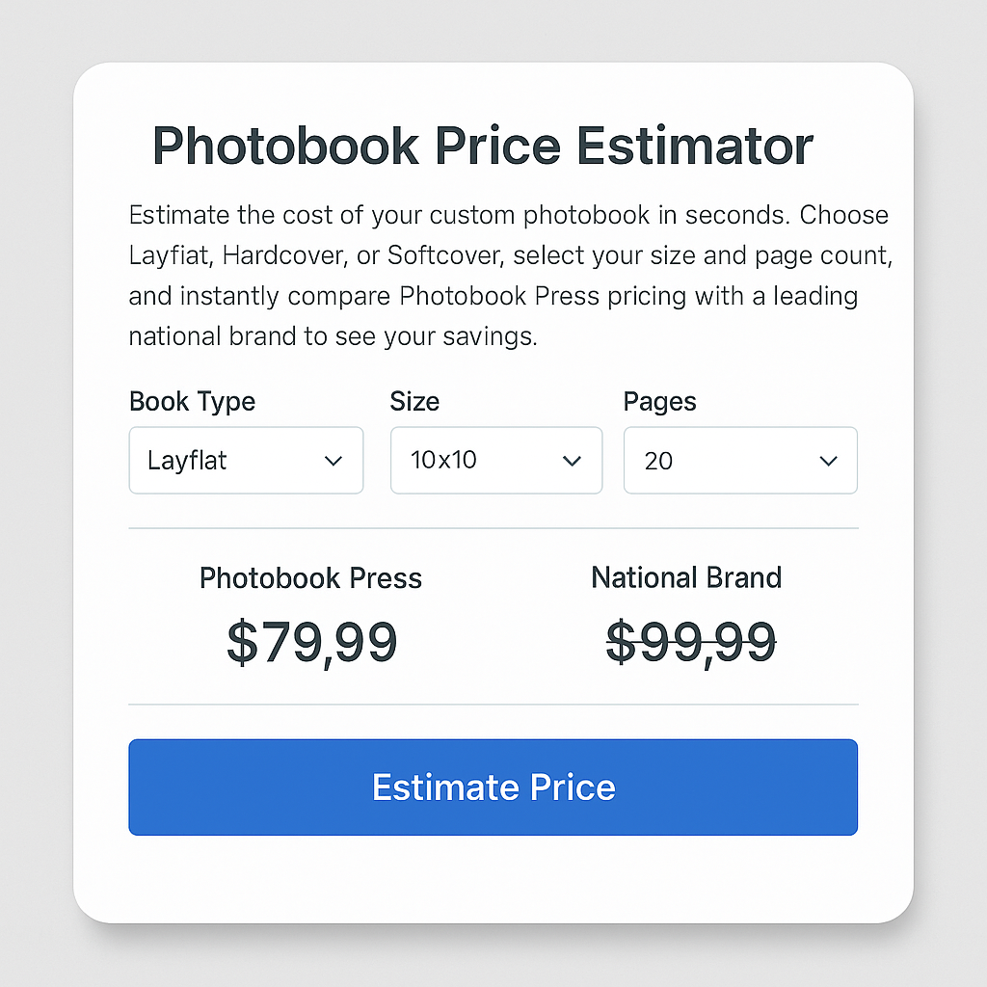987x987 pixels.
Task: Click the Size dropdown chevron arrow
Action: pos(571,461)
